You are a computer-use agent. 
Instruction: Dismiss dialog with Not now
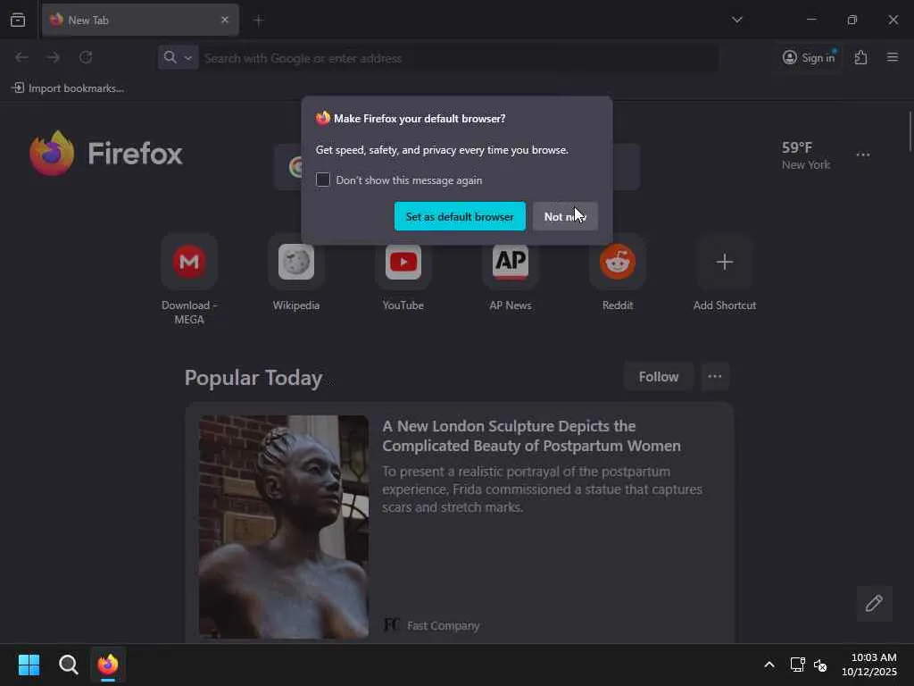click(565, 216)
